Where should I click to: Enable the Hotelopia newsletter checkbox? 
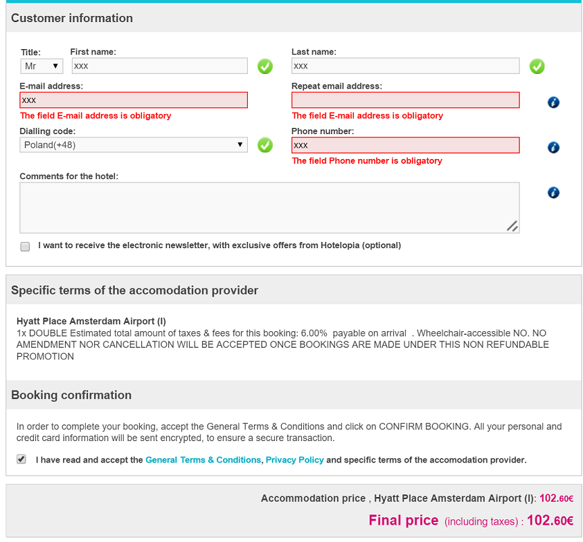click(25, 247)
